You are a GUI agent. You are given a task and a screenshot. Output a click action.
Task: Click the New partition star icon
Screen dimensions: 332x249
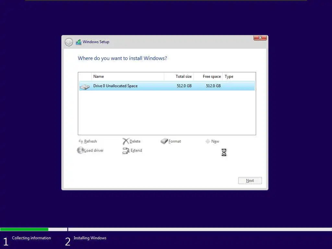[208, 141]
